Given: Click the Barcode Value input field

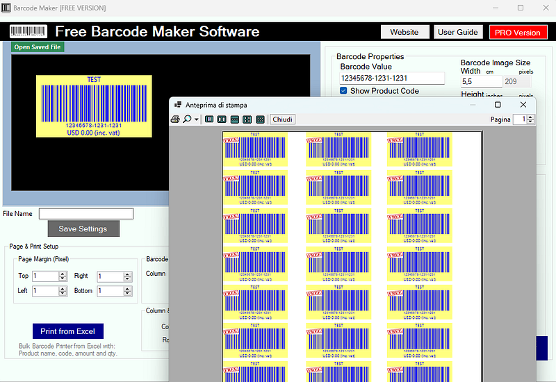Looking at the screenshot, I should [392, 78].
